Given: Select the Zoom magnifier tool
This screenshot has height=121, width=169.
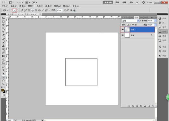Looking at the screenshot, I should click(x=4, y=84).
